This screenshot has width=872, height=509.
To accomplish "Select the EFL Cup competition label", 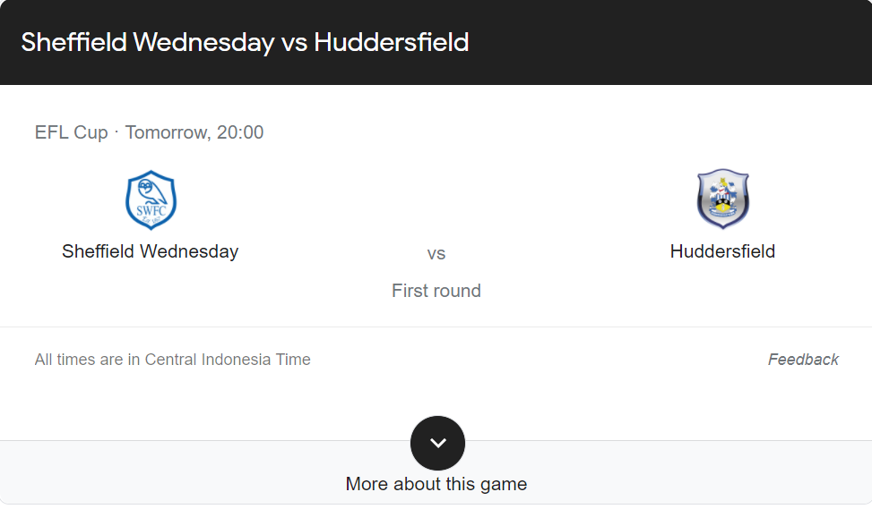I will [71, 132].
